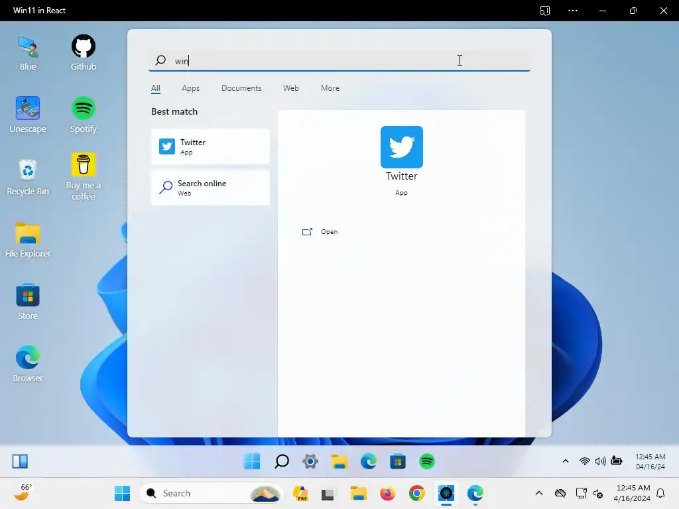Click the inner taskbar search magnifier
The image size is (679, 509).
[281, 461]
